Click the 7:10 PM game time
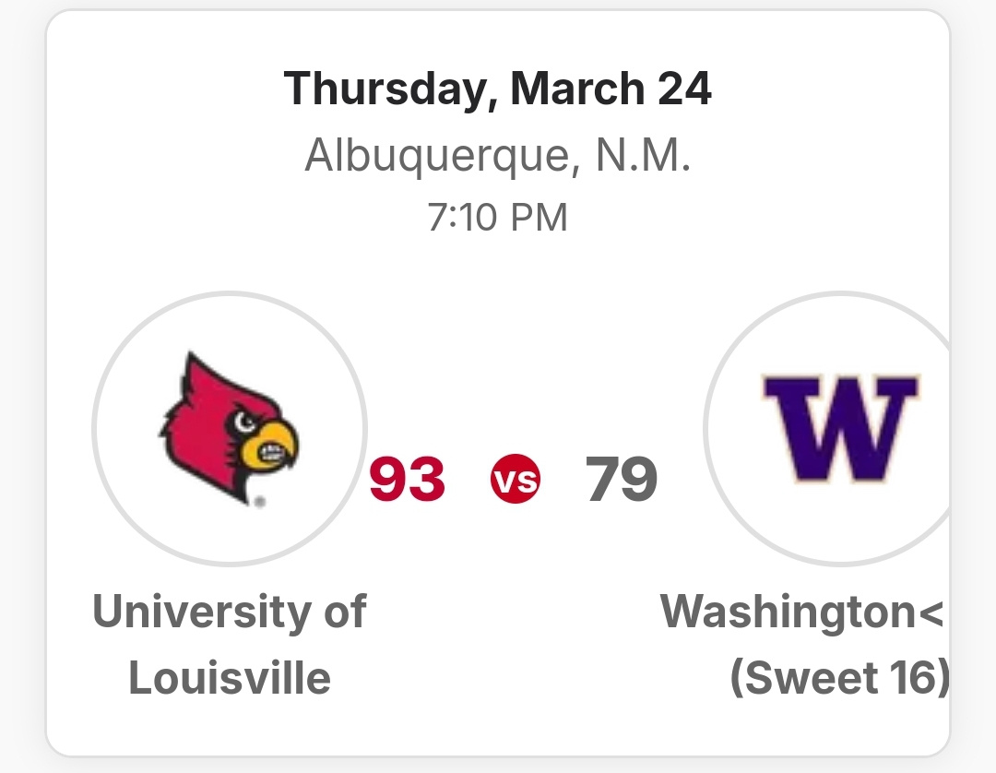 (497, 218)
